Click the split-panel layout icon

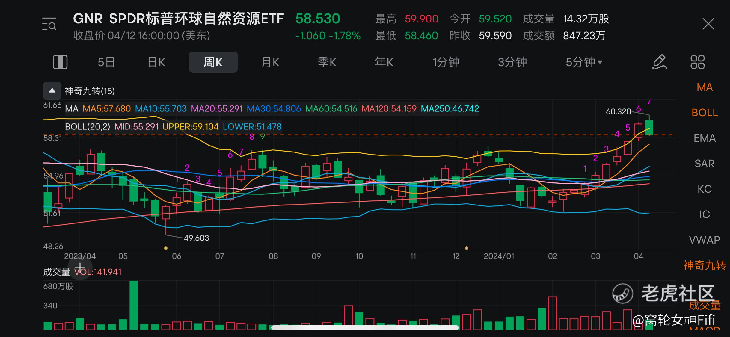click(x=60, y=62)
